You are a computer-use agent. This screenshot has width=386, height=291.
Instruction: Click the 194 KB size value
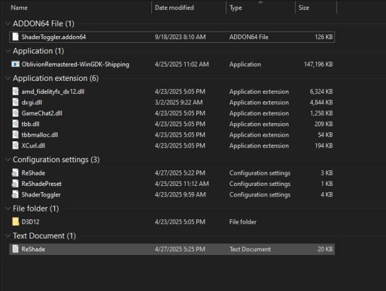point(324,145)
